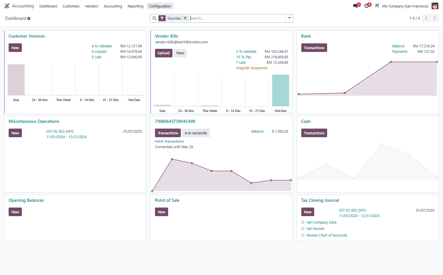
Task: Open Cash Transactions button
Action: coord(314,133)
